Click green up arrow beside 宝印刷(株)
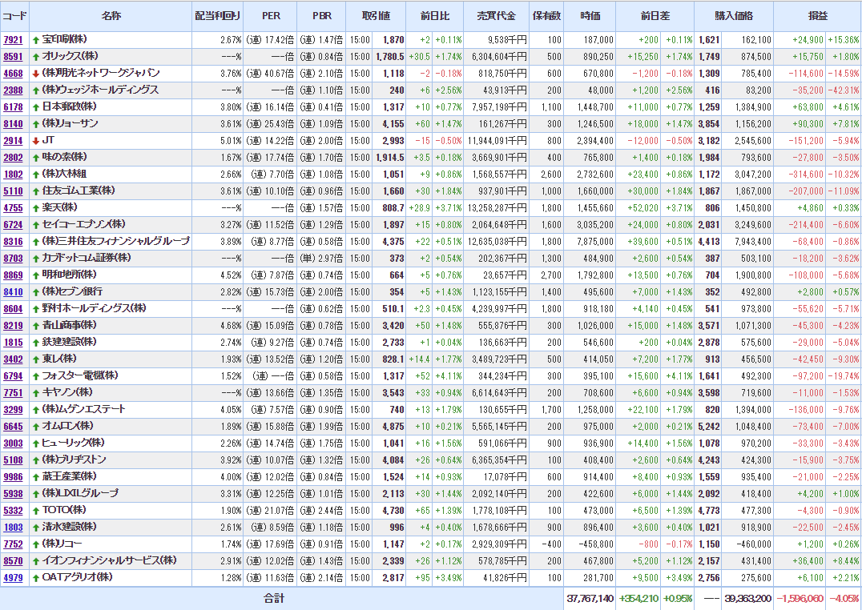This screenshot has height=610, width=862. (36, 40)
